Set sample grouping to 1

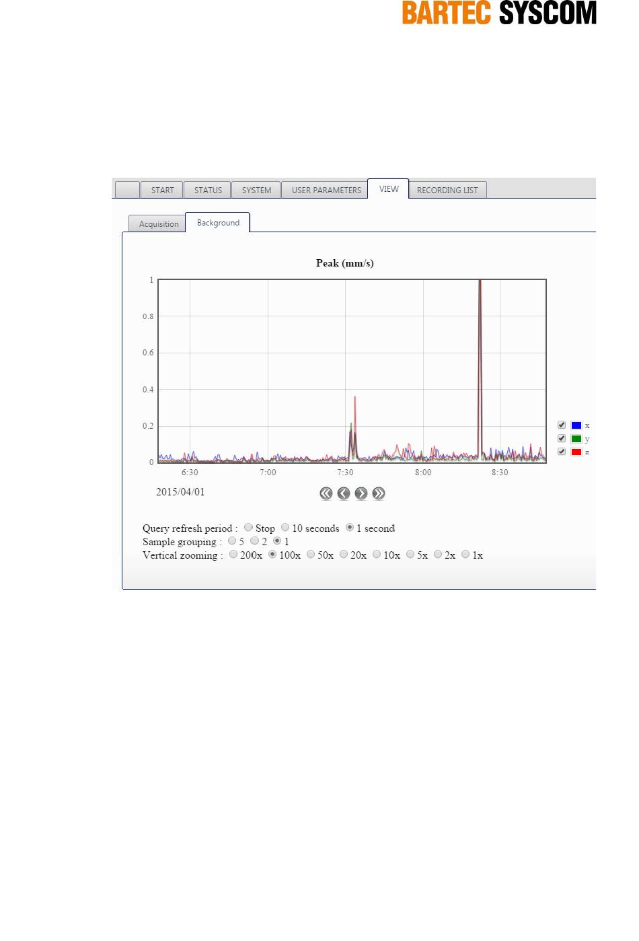[x=276, y=541]
